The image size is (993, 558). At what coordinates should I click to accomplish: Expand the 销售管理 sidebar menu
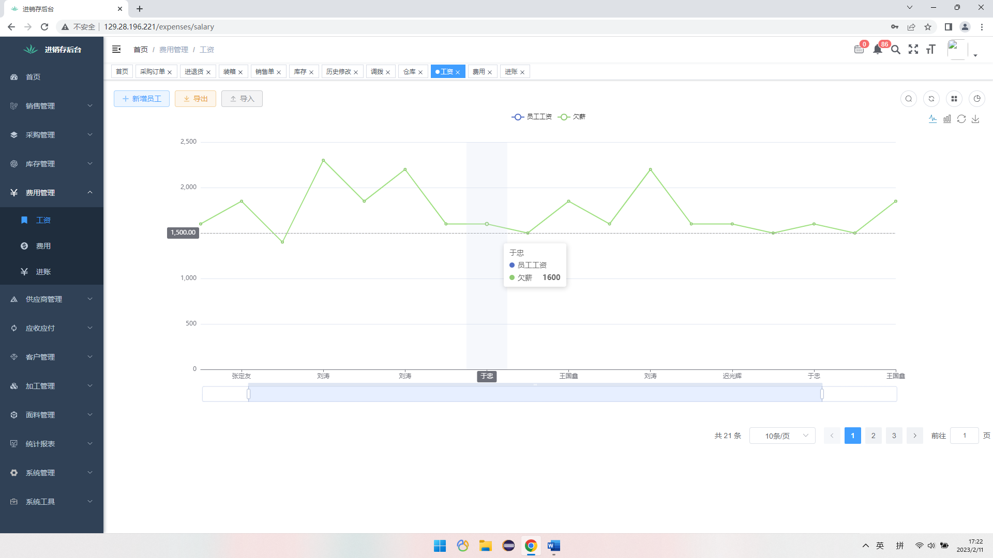point(52,106)
